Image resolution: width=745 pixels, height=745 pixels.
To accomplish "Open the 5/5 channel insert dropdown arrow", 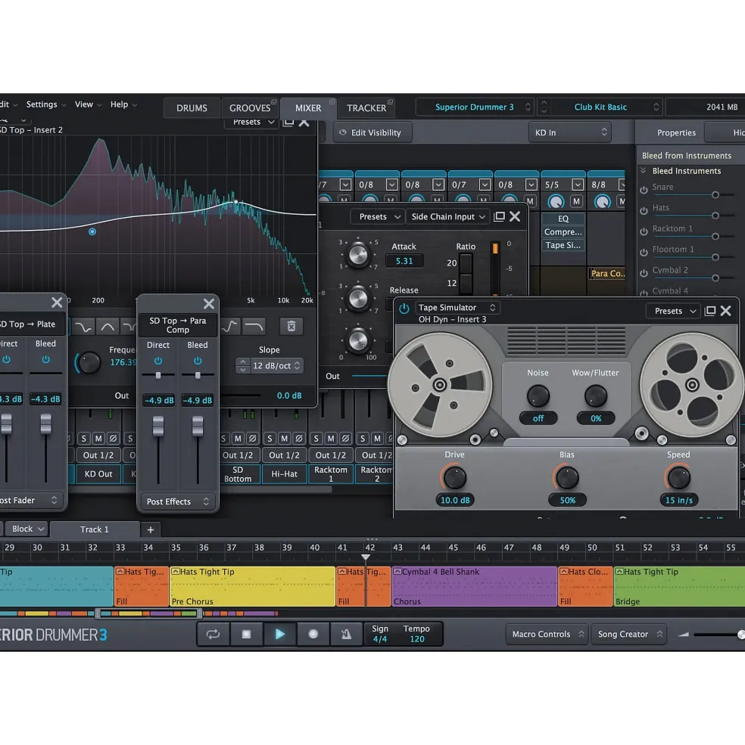I will [578, 185].
